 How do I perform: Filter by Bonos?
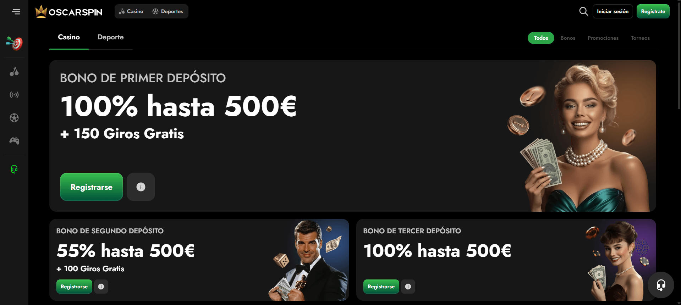(568, 38)
